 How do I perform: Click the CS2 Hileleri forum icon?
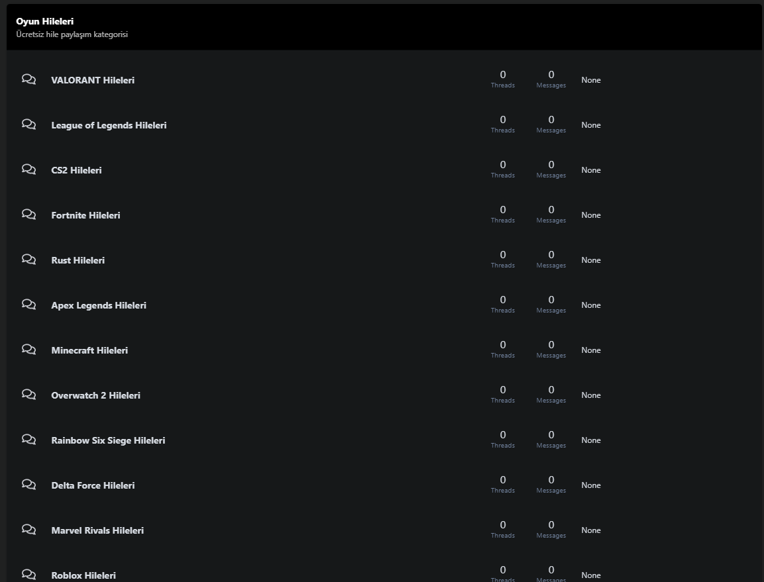(x=28, y=170)
